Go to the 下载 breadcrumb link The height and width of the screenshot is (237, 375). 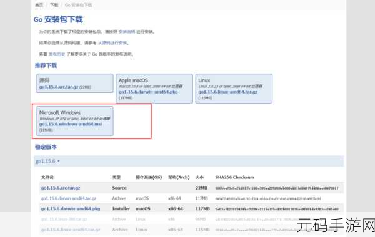(x=54, y=5)
